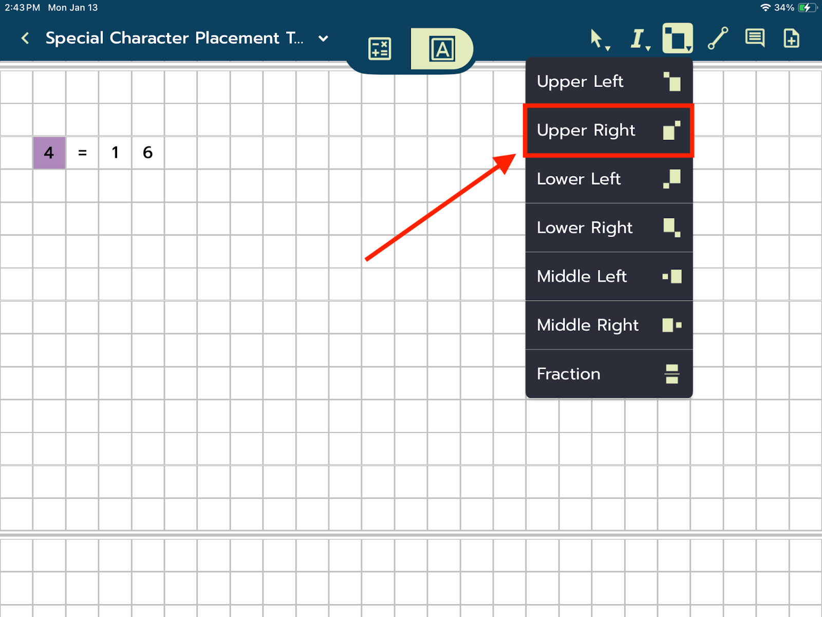This screenshot has height=617, width=822.
Task: Select Lower Right from placement menu
Action: pos(609,228)
